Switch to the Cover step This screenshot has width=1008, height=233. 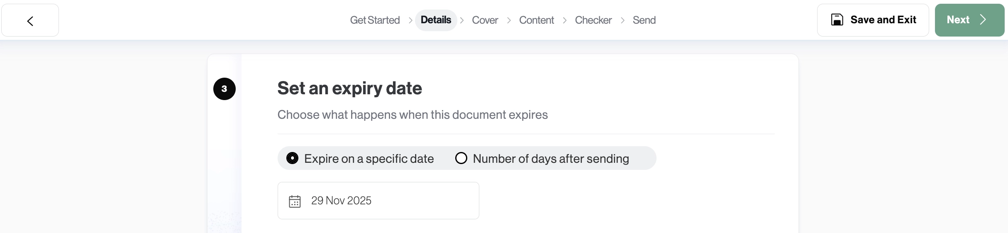485,20
